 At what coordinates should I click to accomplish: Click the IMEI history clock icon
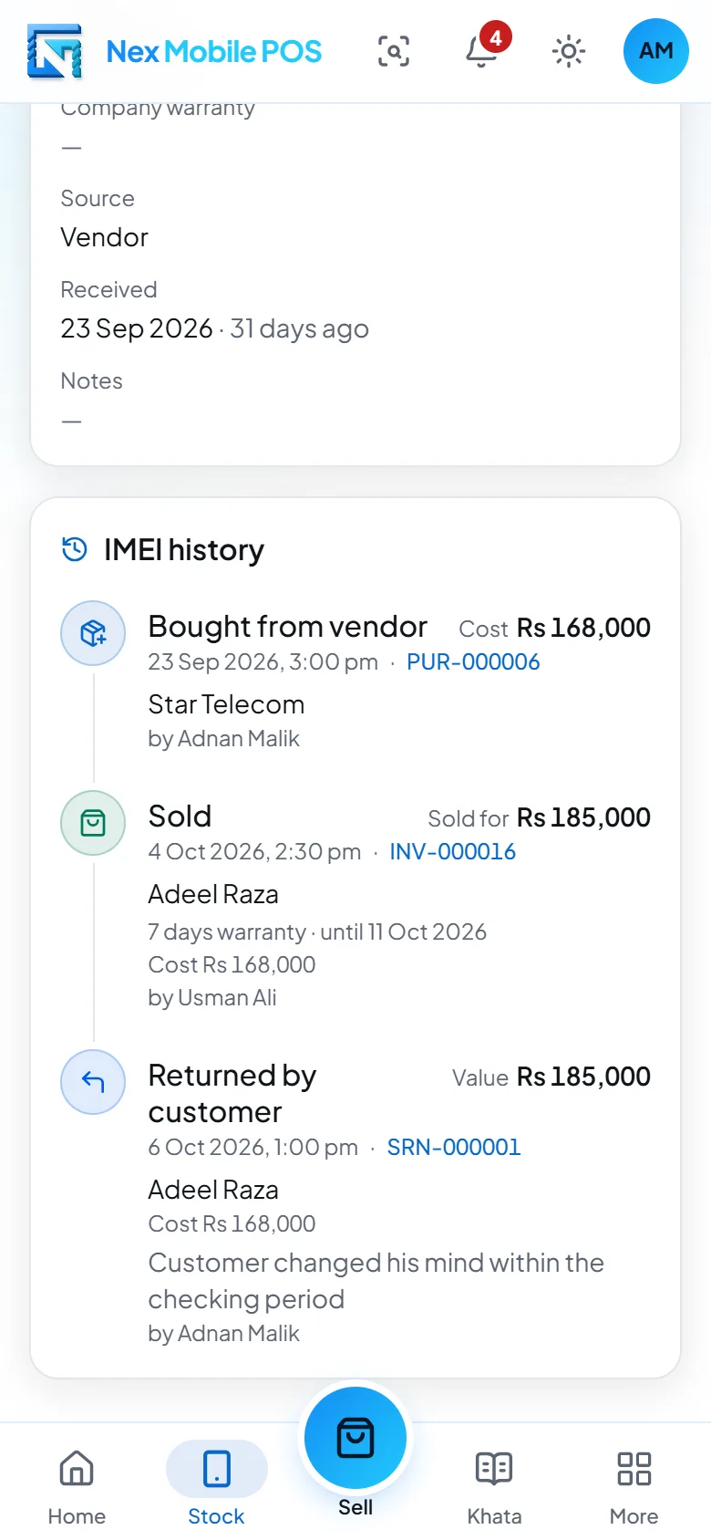point(75,549)
